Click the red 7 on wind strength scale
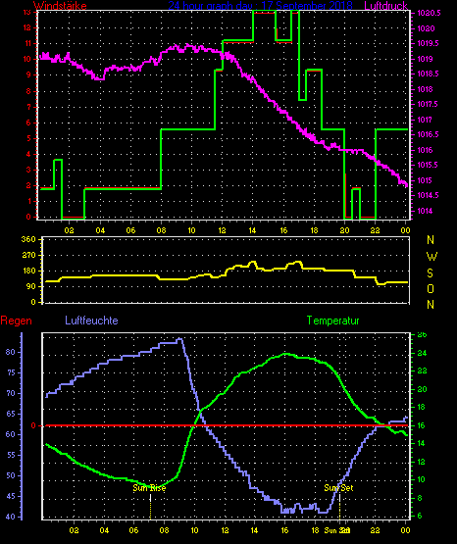Image resolution: width=457 pixels, height=544 pixels. (28, 107)
